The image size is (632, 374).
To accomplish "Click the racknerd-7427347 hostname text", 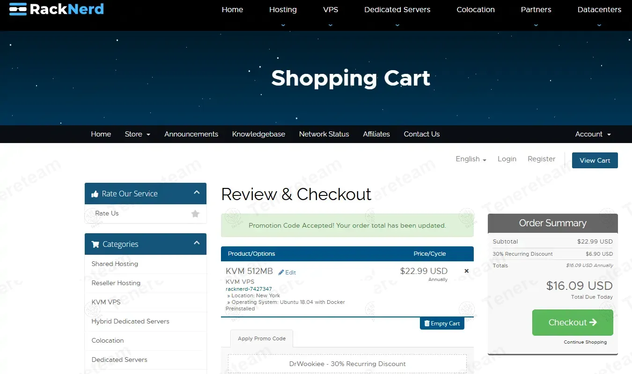I will tap(249, 289).
